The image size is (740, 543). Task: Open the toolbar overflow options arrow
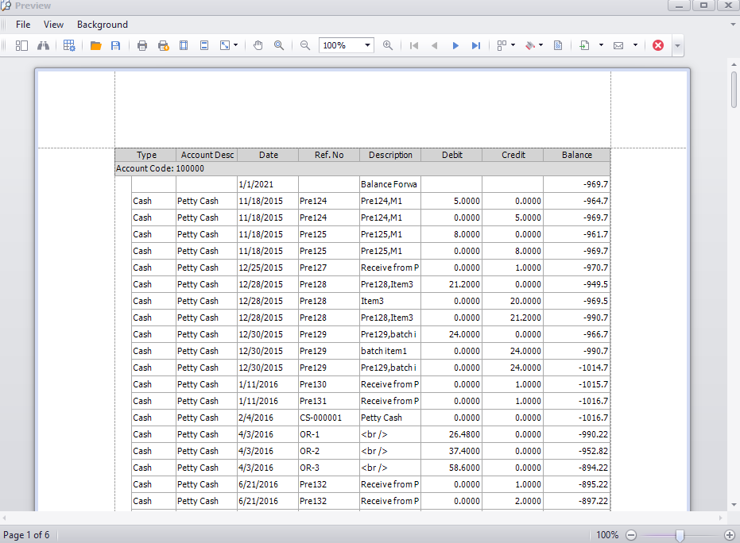(678, 46)
